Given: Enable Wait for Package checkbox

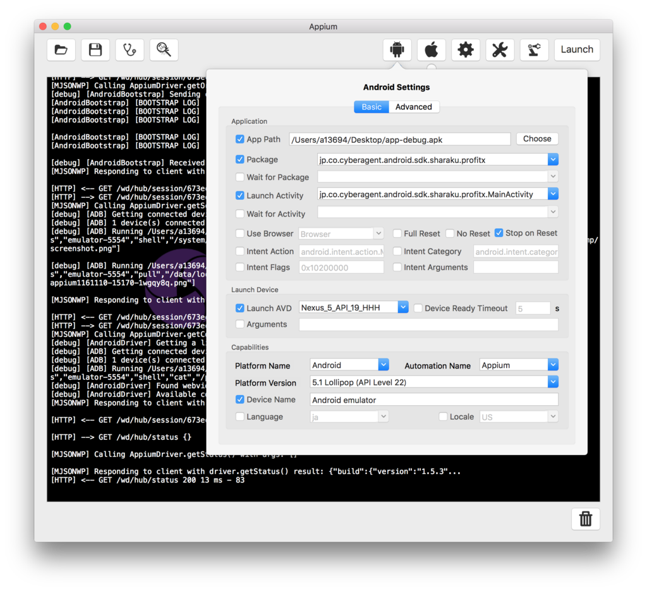Looking at the screenshot, I should tap(239, 177).
